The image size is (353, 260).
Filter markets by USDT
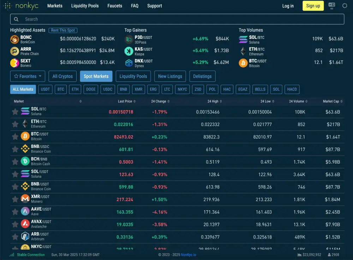[45, 89]
